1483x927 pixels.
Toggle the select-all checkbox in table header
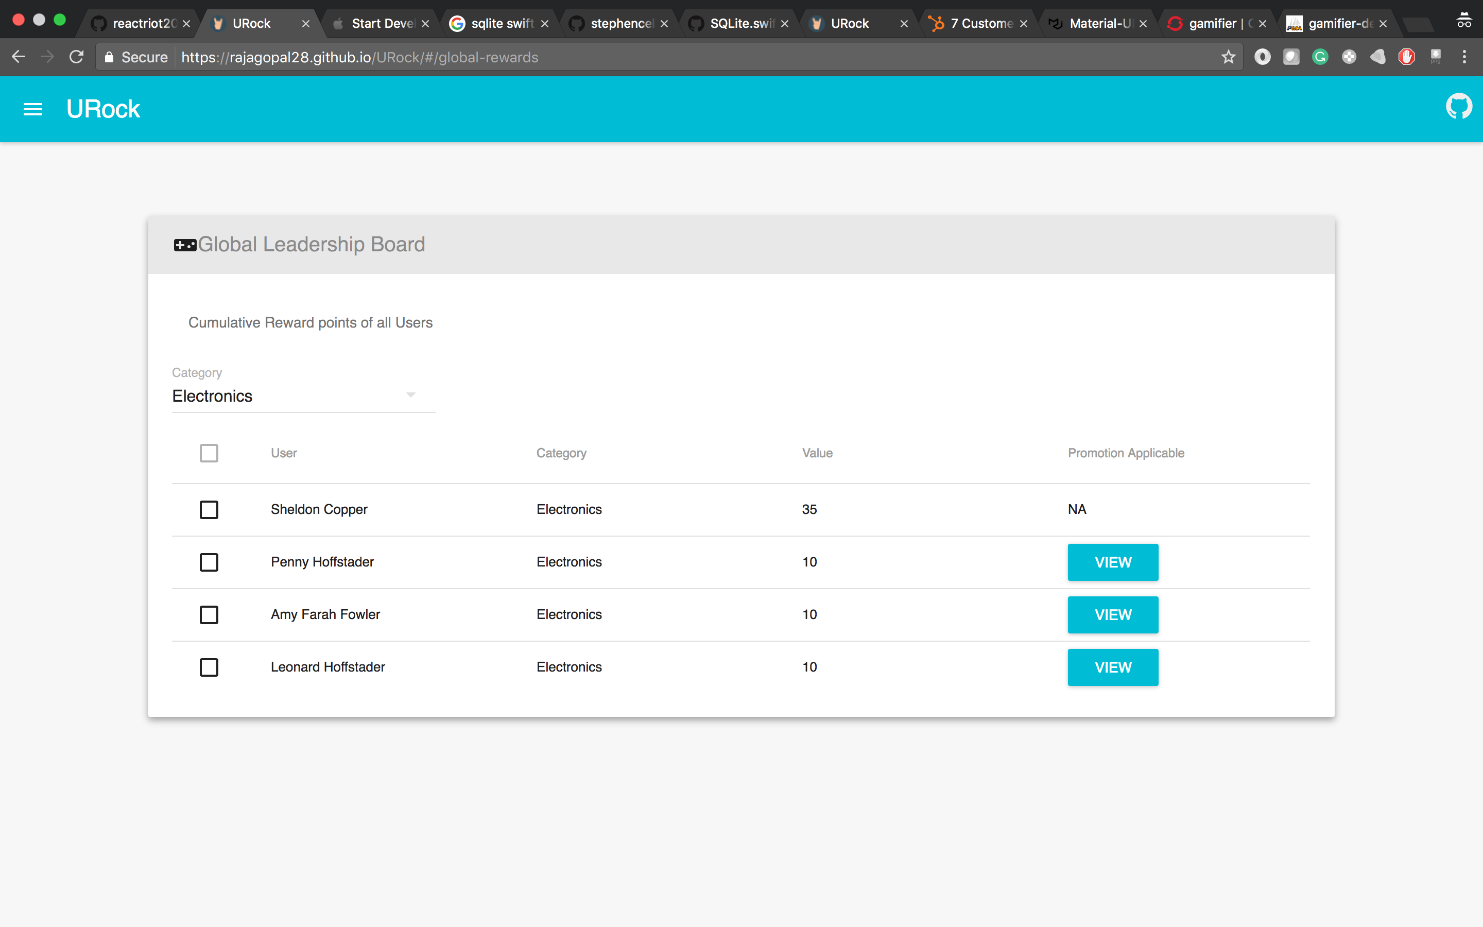tap(209, 453)
